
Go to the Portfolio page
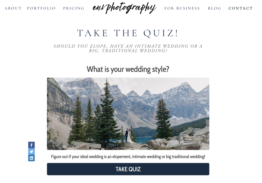(41, 8)
